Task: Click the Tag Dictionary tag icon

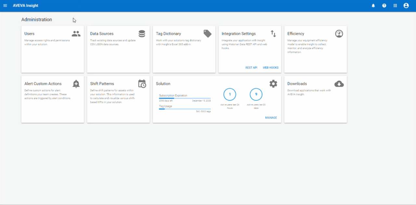Action: point(207,33)
